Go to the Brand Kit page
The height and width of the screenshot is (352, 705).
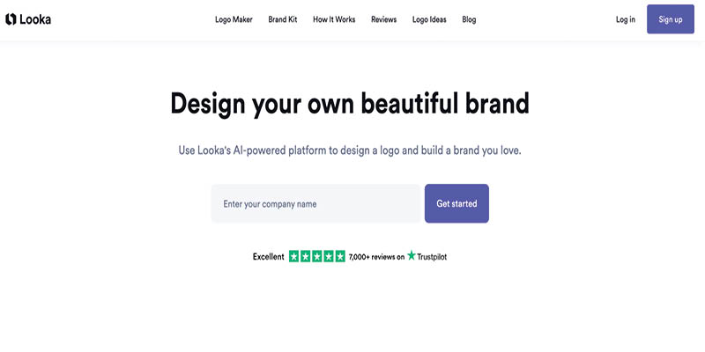[x=283, y=19]
